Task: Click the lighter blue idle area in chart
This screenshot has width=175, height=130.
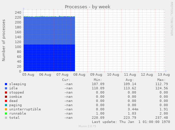Action: point(49,30)
